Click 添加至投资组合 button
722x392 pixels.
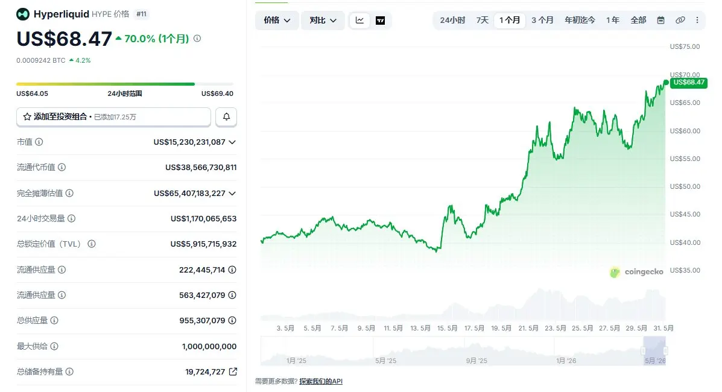click(114, 117)
